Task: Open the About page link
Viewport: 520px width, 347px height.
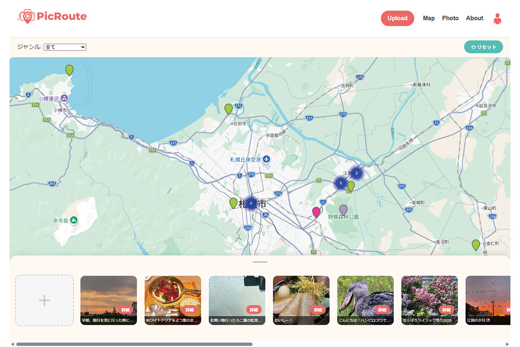Action: (474, 18)
